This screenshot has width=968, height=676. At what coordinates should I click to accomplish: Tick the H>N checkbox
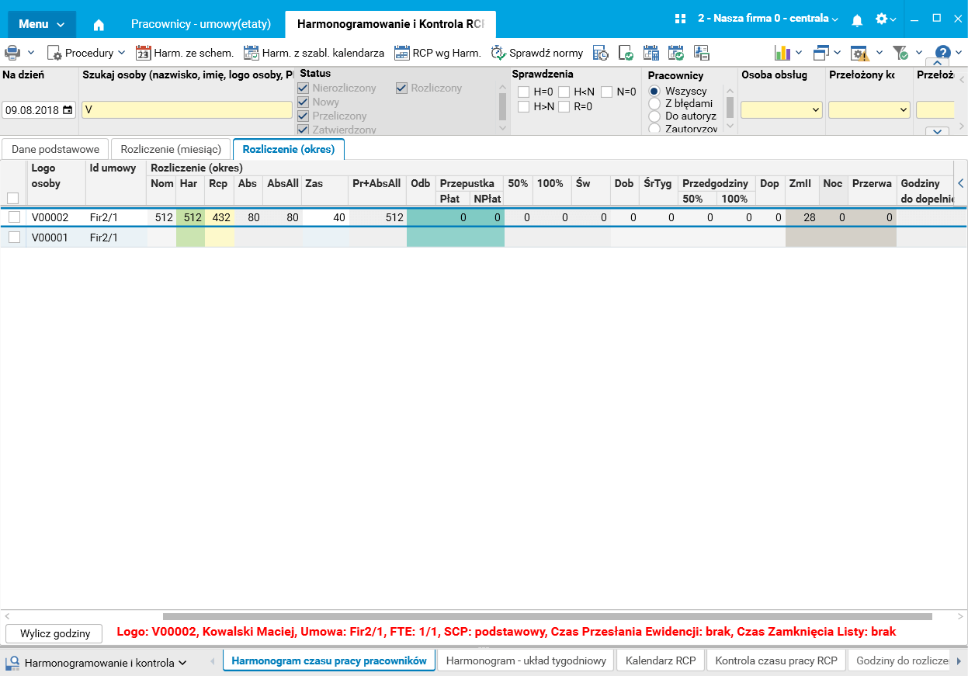524,106
